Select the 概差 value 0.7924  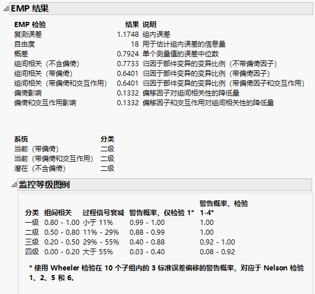pyautogui.click(x=128, y=54)
